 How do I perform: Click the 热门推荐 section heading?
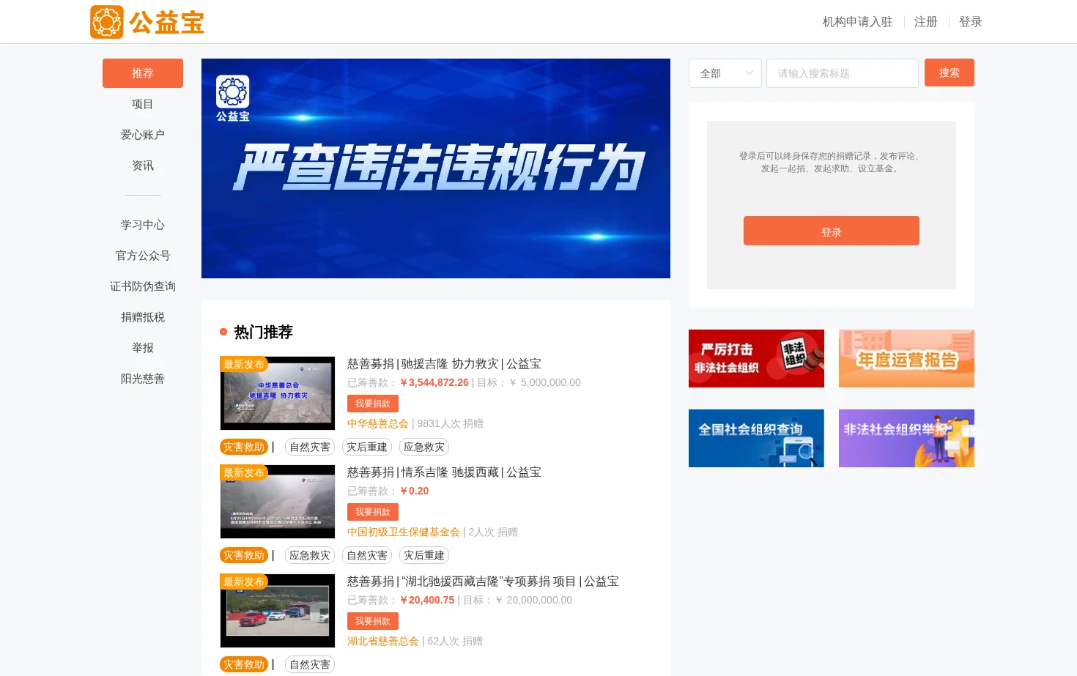pyautogui.click(x=264, y=332)
